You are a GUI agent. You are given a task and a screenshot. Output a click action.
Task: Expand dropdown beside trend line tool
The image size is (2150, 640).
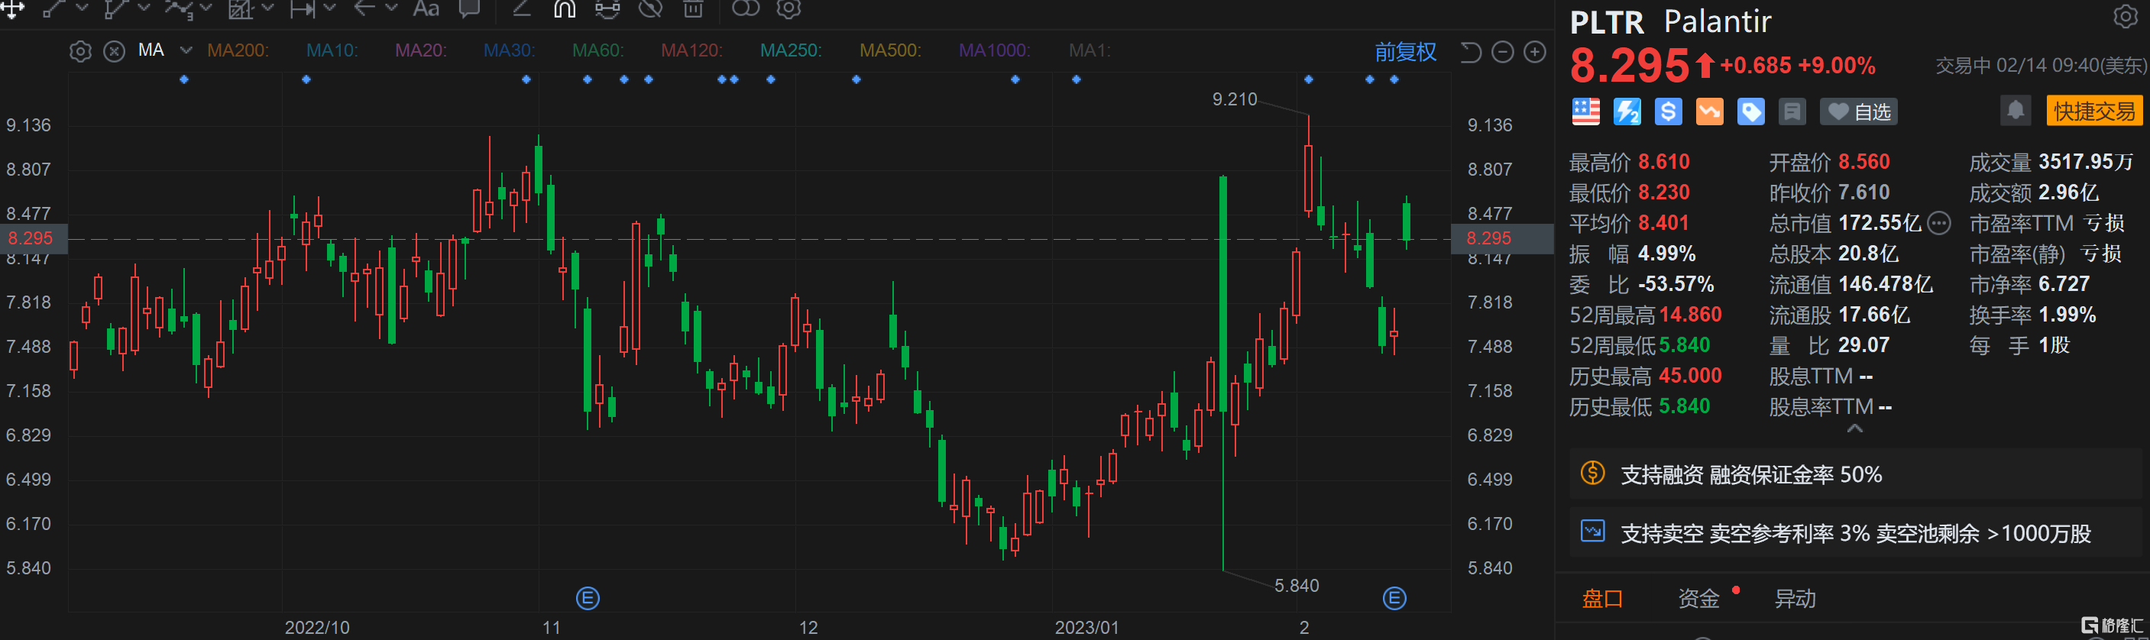(82, 8)
